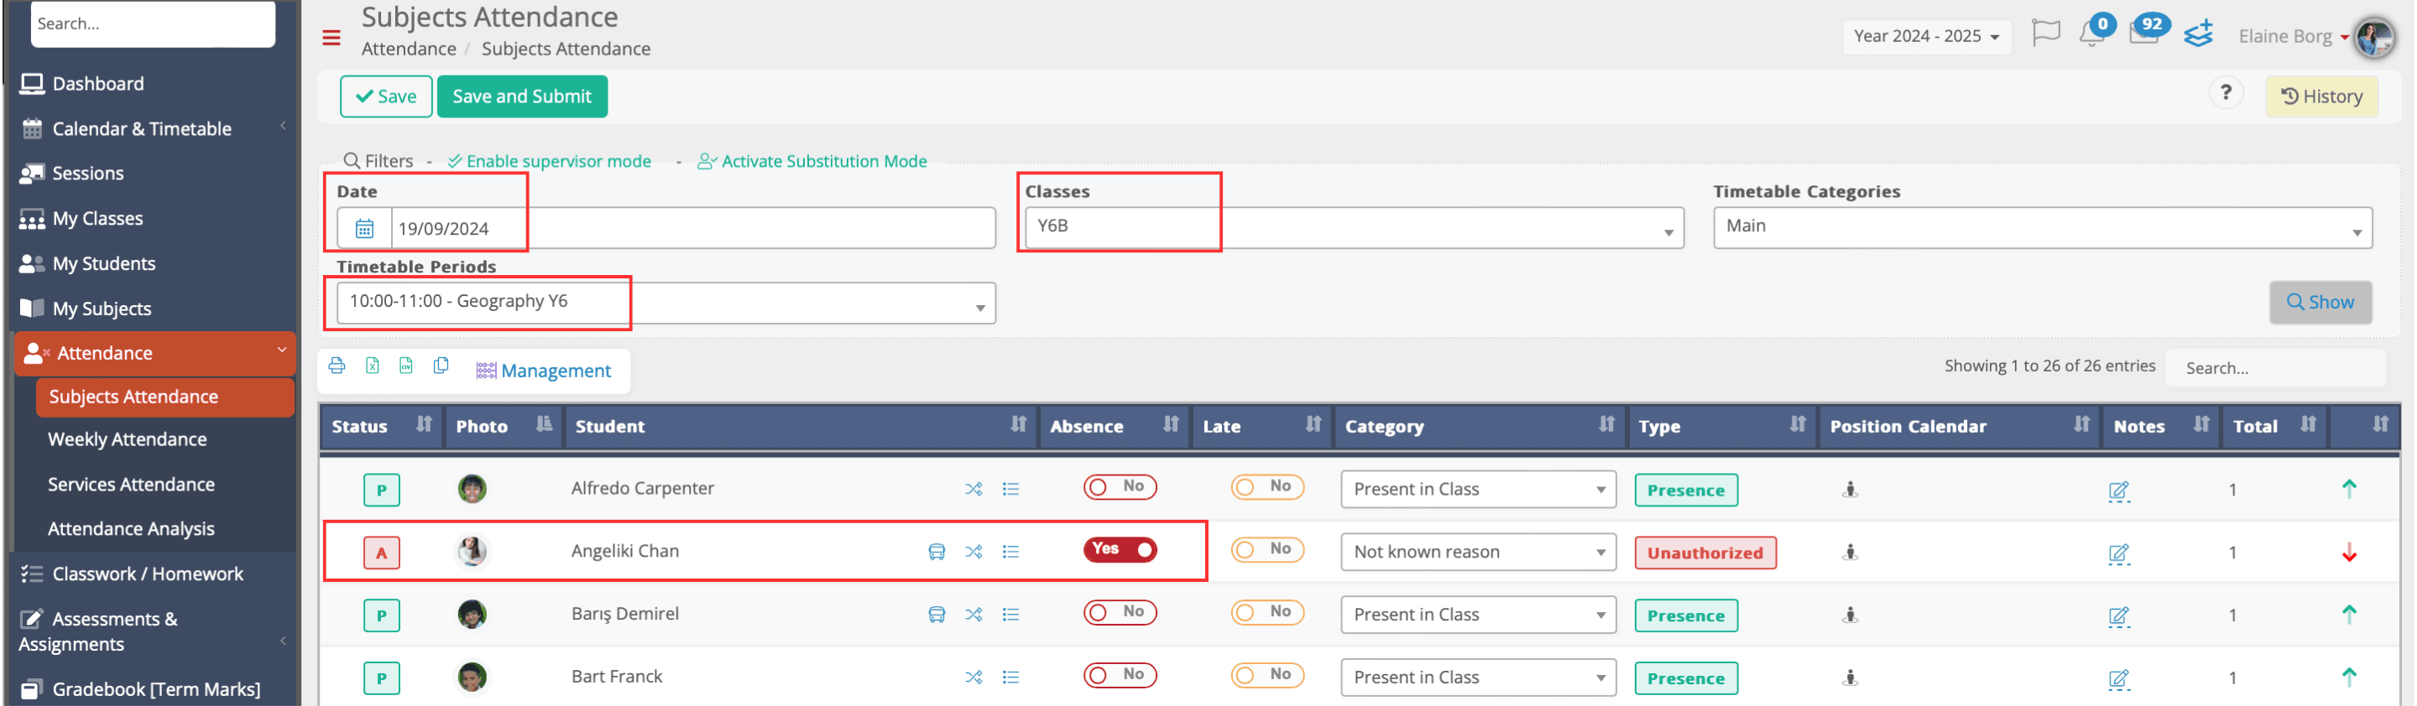The width and height of the screenshot is (2417, 706).
Task: Open the notifications bell icon
Action: pyautogui.click(x=2091, y=34)
